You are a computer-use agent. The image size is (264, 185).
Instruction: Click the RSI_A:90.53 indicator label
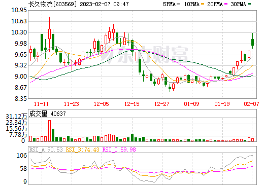tap(46, 150)
